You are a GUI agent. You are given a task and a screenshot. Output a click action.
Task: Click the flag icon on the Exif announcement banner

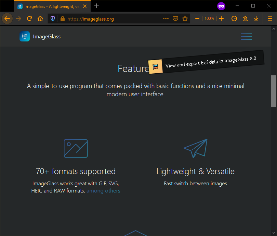(156, 66)
